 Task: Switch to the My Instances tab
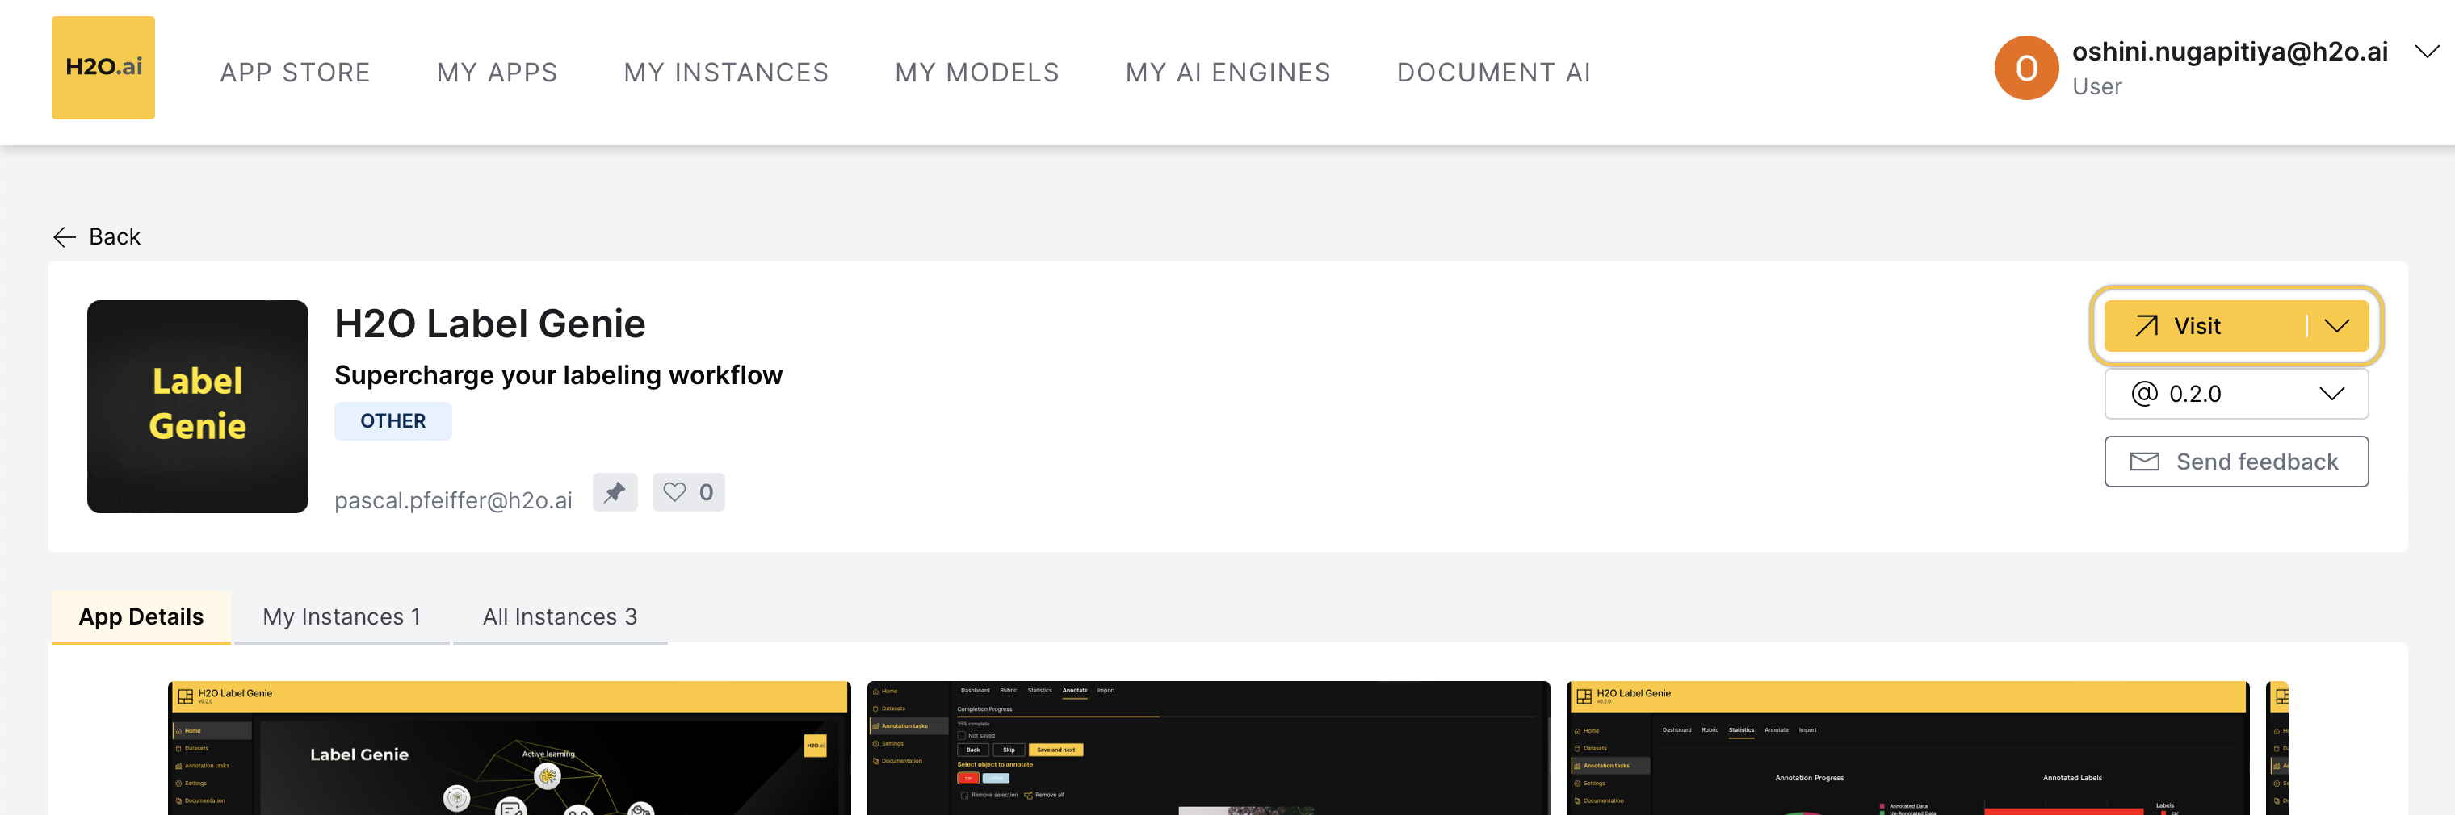pyautogui.click(x=341, y=617)
